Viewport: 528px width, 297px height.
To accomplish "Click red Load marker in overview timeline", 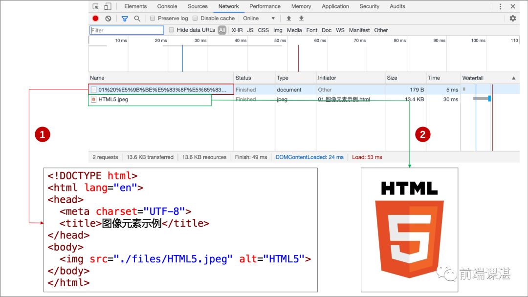I will 298,58.
